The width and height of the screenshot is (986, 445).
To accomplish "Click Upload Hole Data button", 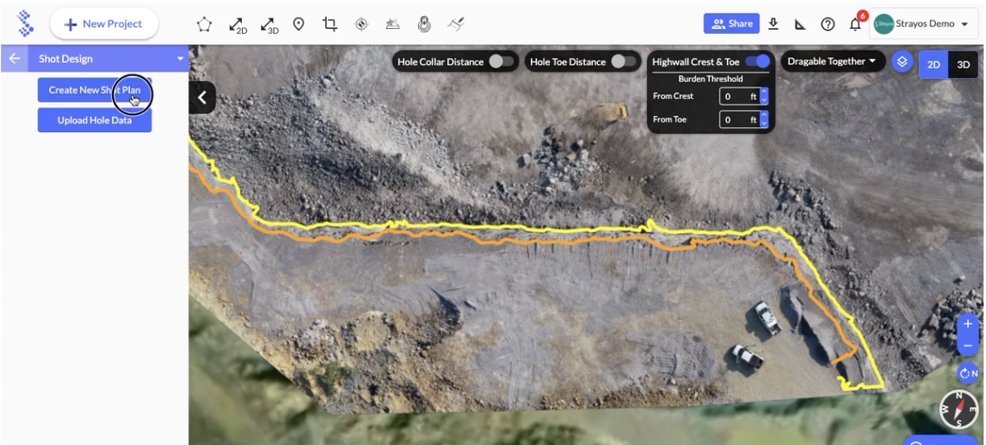I will (x=94, y=120).
